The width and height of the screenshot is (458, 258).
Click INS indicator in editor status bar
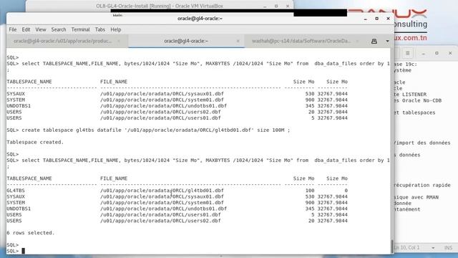coord(449,248)
